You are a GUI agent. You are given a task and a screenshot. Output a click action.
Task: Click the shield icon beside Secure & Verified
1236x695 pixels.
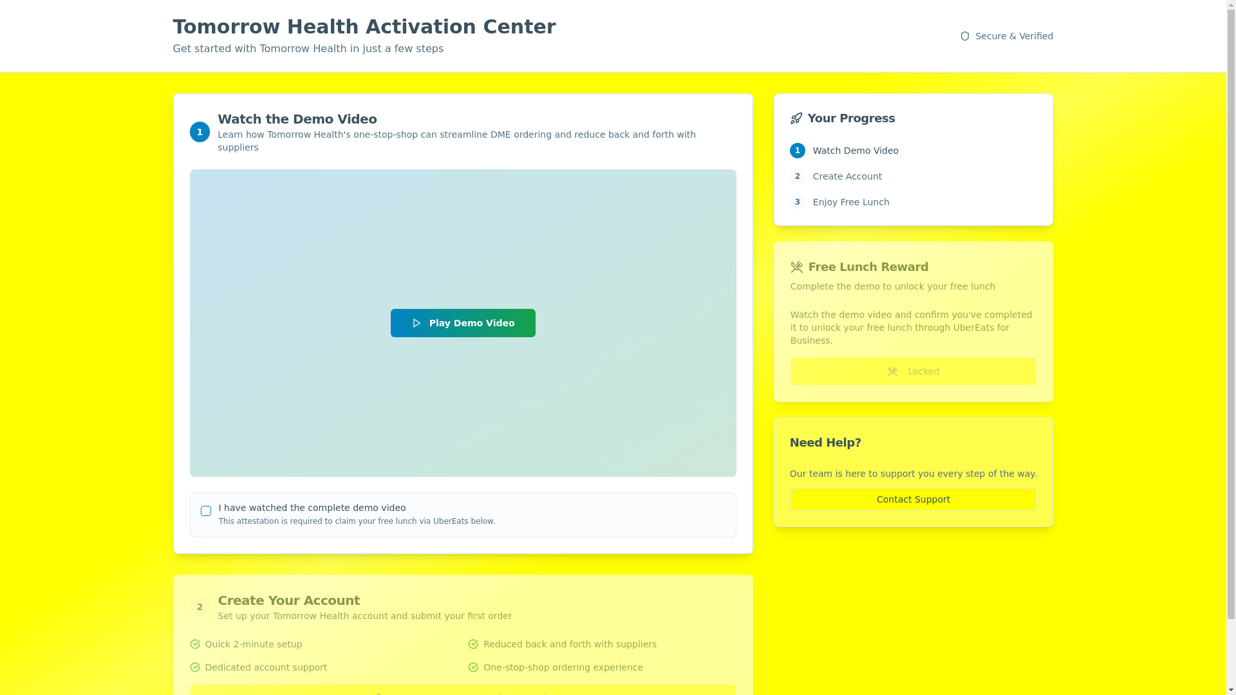(964, 36)
